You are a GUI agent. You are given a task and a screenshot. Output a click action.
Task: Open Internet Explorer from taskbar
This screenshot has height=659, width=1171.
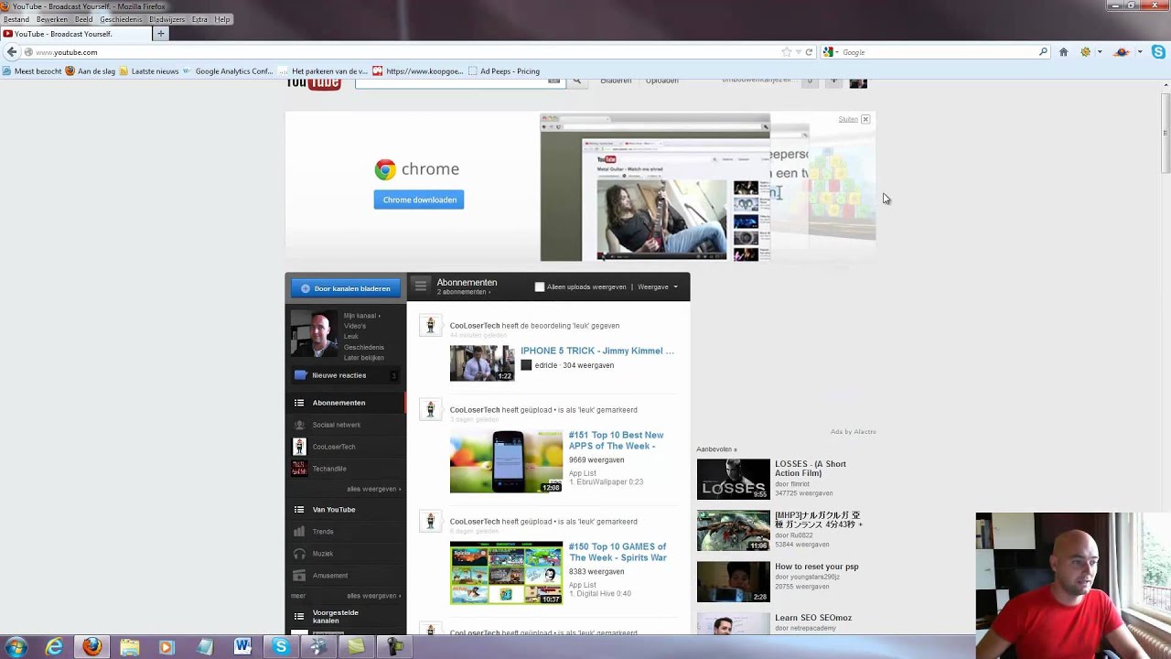pyautogui.click(x=54, y=647)
